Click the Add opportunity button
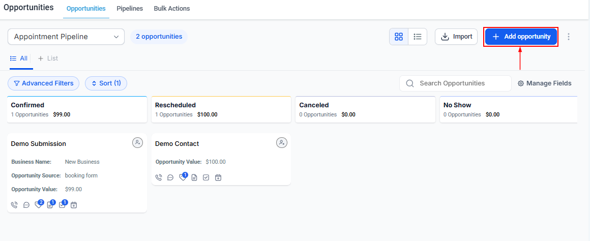 521,37
